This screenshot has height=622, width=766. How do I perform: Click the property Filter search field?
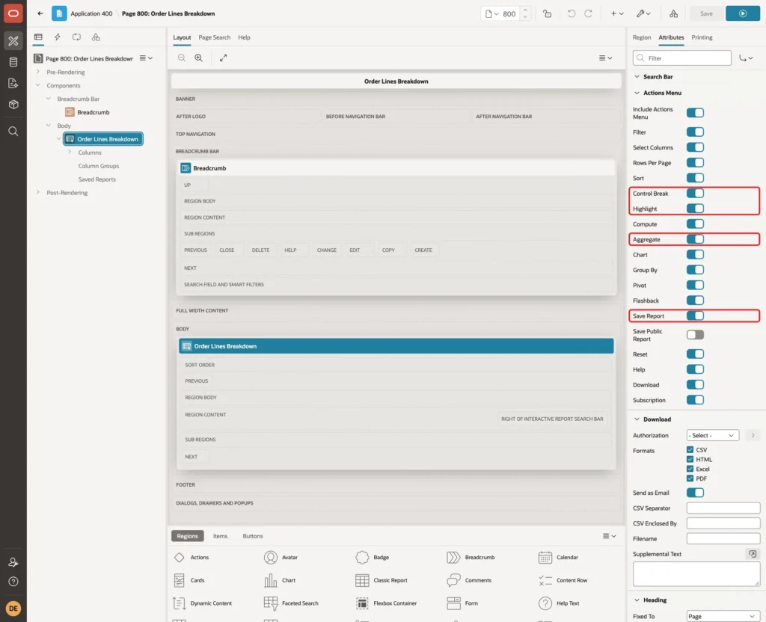click(682, 58)
